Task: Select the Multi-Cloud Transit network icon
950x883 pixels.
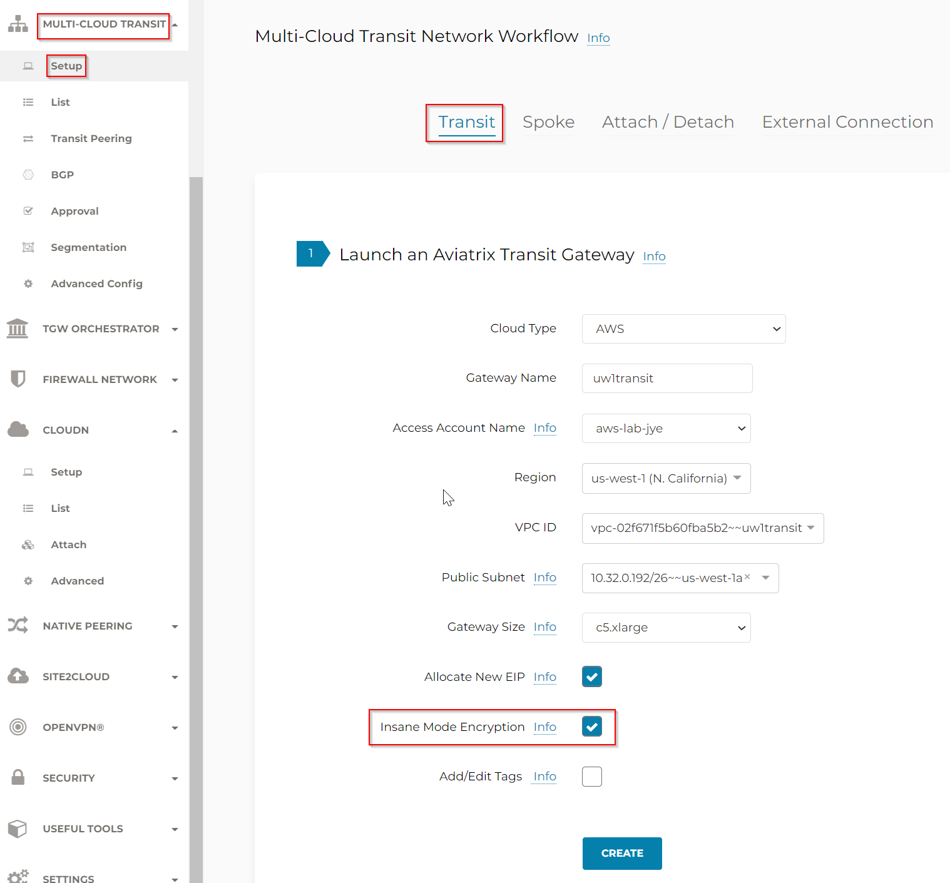Action: click(x=17, y=24)
